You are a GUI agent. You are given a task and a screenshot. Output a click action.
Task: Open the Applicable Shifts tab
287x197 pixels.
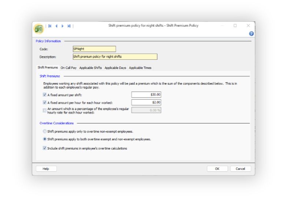click(x=90, y=68)
